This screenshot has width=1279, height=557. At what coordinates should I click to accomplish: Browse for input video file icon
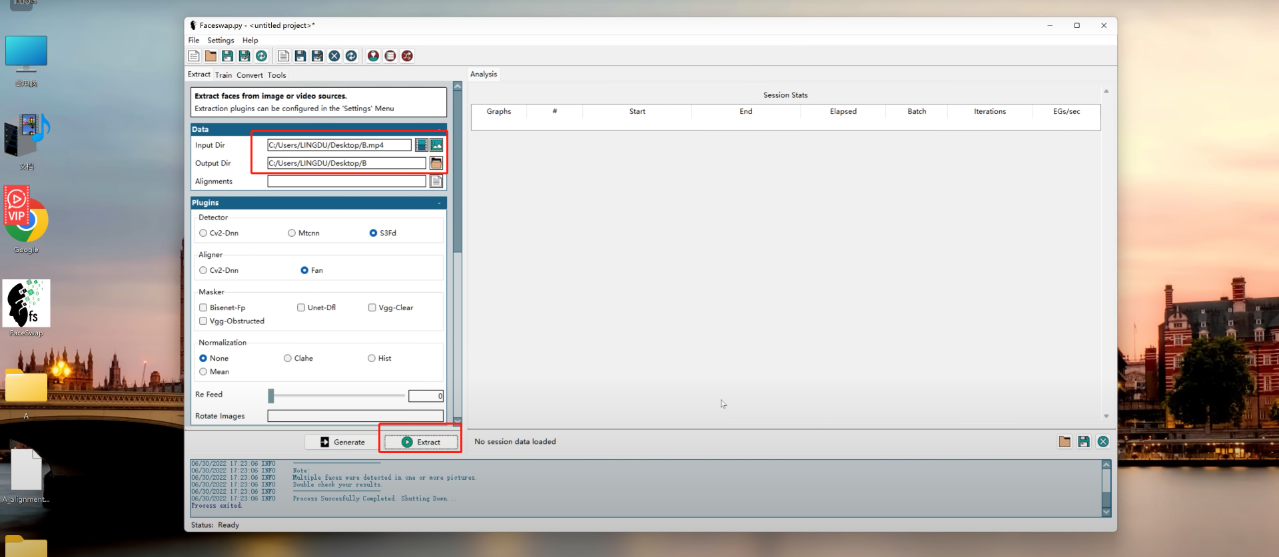(422, 145)
